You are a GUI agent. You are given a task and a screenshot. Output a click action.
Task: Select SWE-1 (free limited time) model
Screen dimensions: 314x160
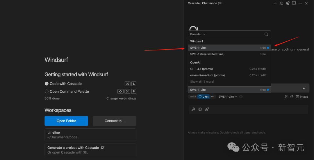207,54
